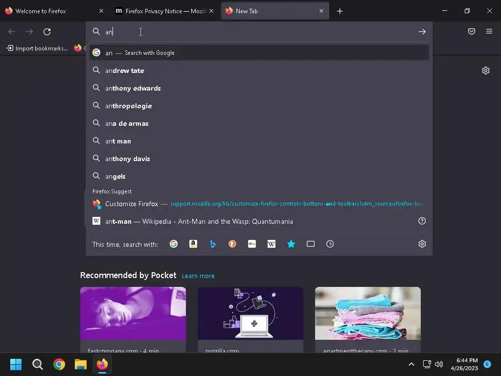501x376 pixels.
Task: Select the 'anthony davis' suggestion
Action: coord(259,158)
